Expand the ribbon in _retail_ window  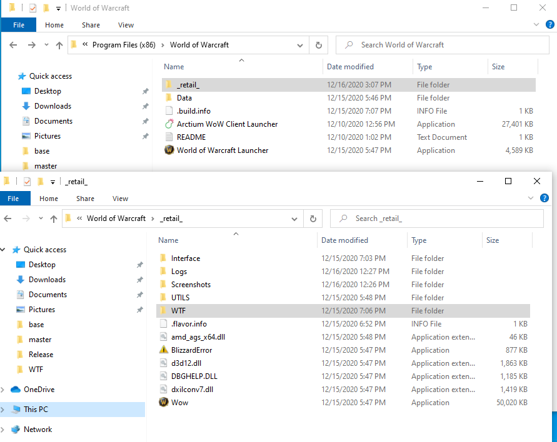click(x=531, y=198)
